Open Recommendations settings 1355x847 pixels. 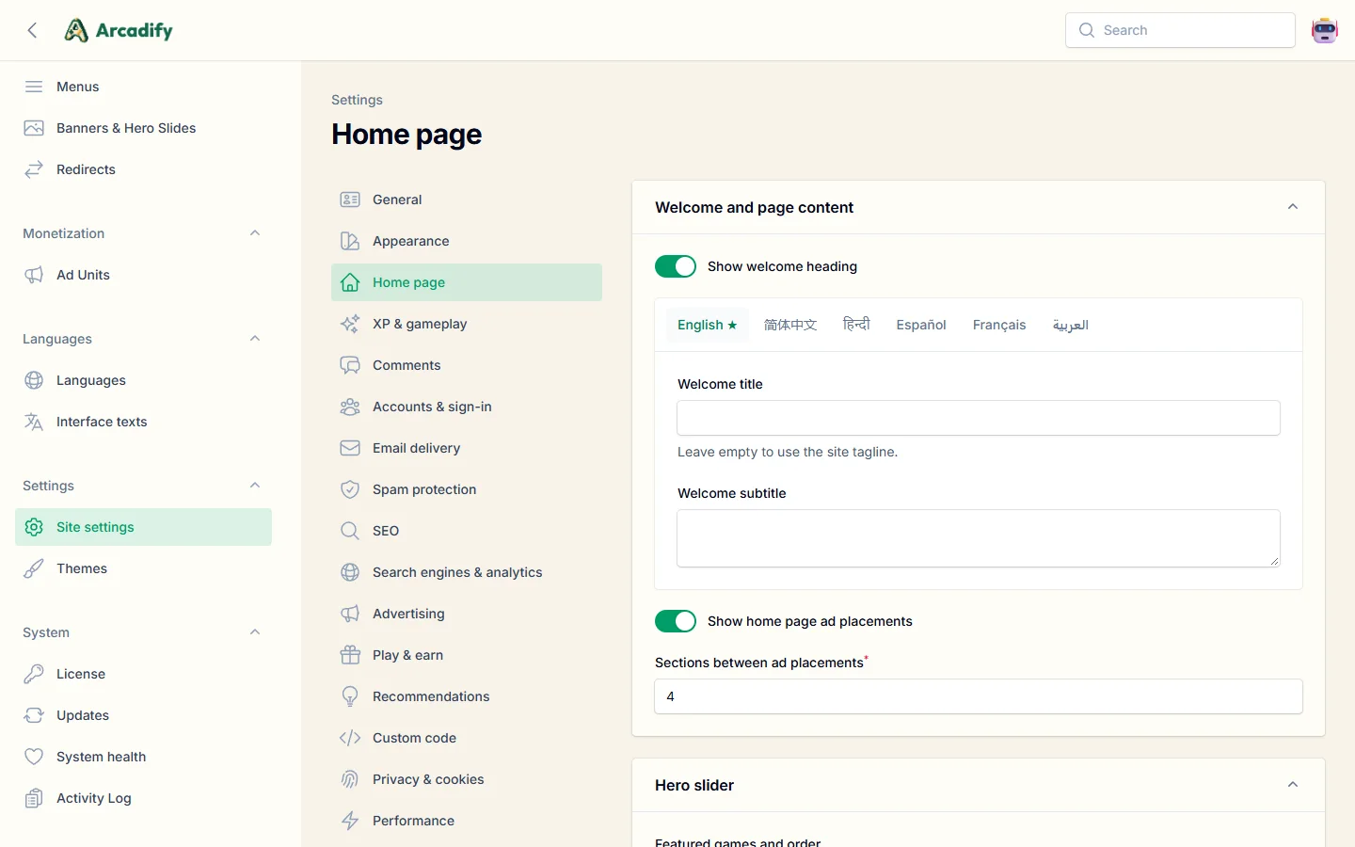467,696
